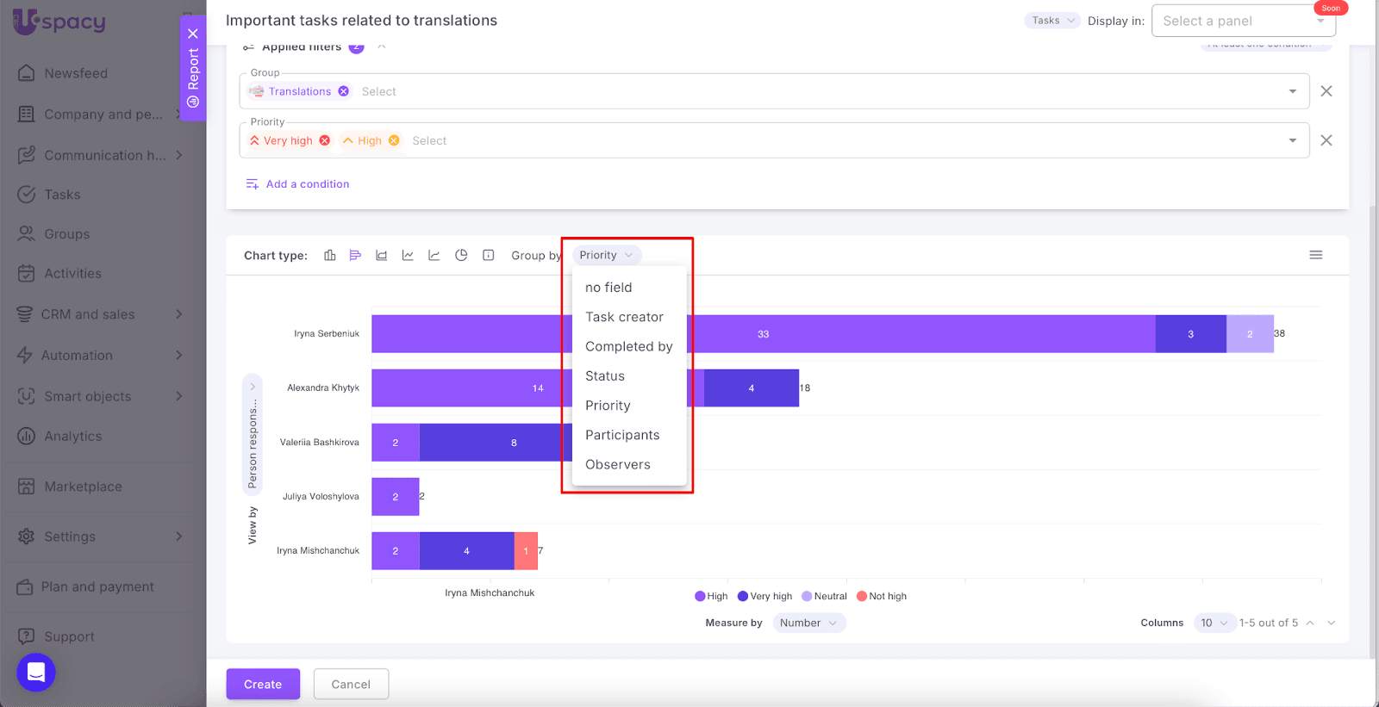Open the Select a panel dropdown
Viewport: 1379px width, 707px height.
[x=1243, y=21]
